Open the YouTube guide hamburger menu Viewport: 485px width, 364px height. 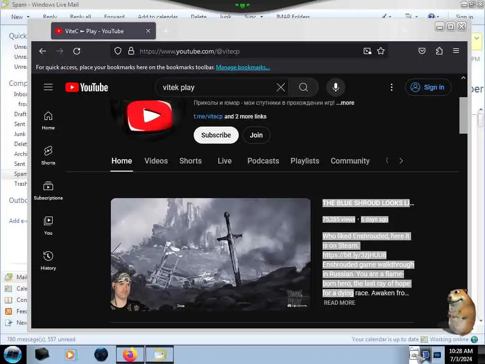(48, 87)
